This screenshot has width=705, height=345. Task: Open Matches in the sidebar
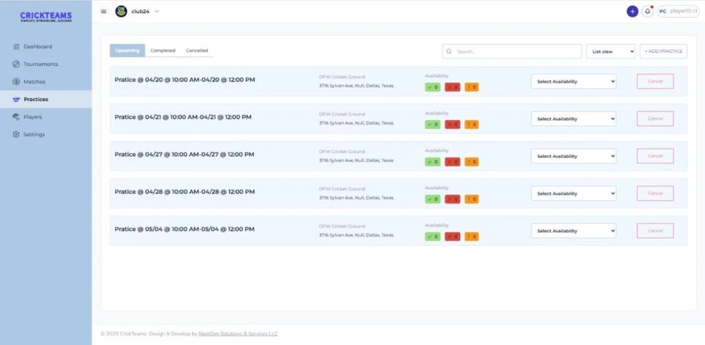pyautogui.click(x=34, y=82)
